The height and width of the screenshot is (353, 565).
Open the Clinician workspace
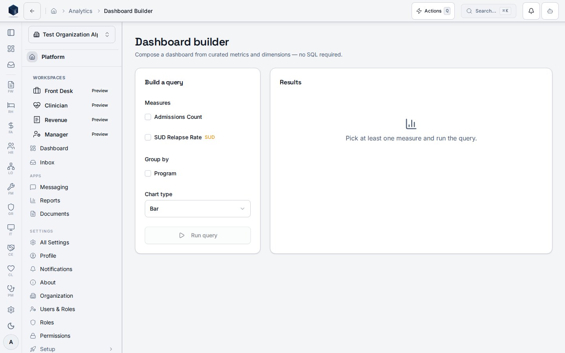tap(71, 105)
